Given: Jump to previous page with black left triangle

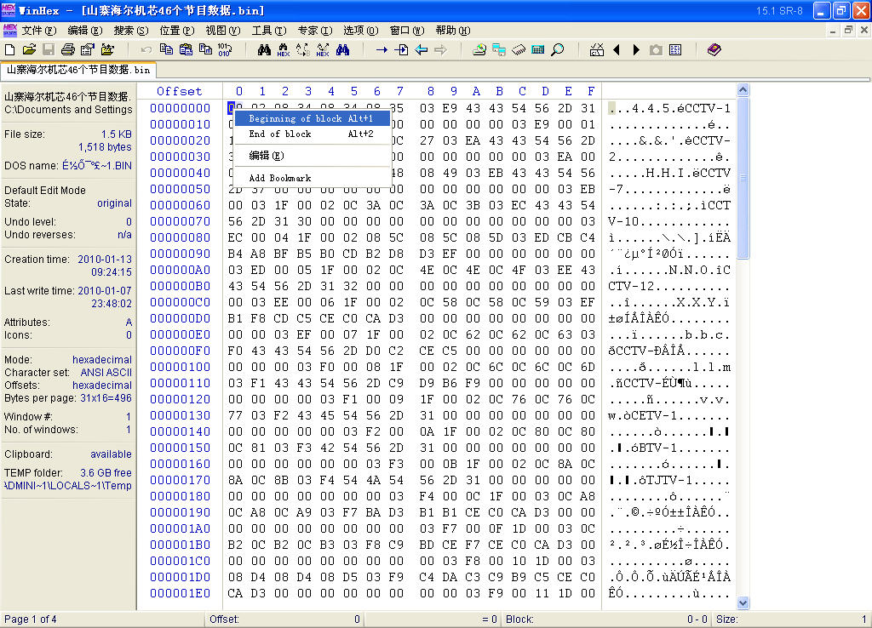Looking at the screenshot, I should click(617, 50).
